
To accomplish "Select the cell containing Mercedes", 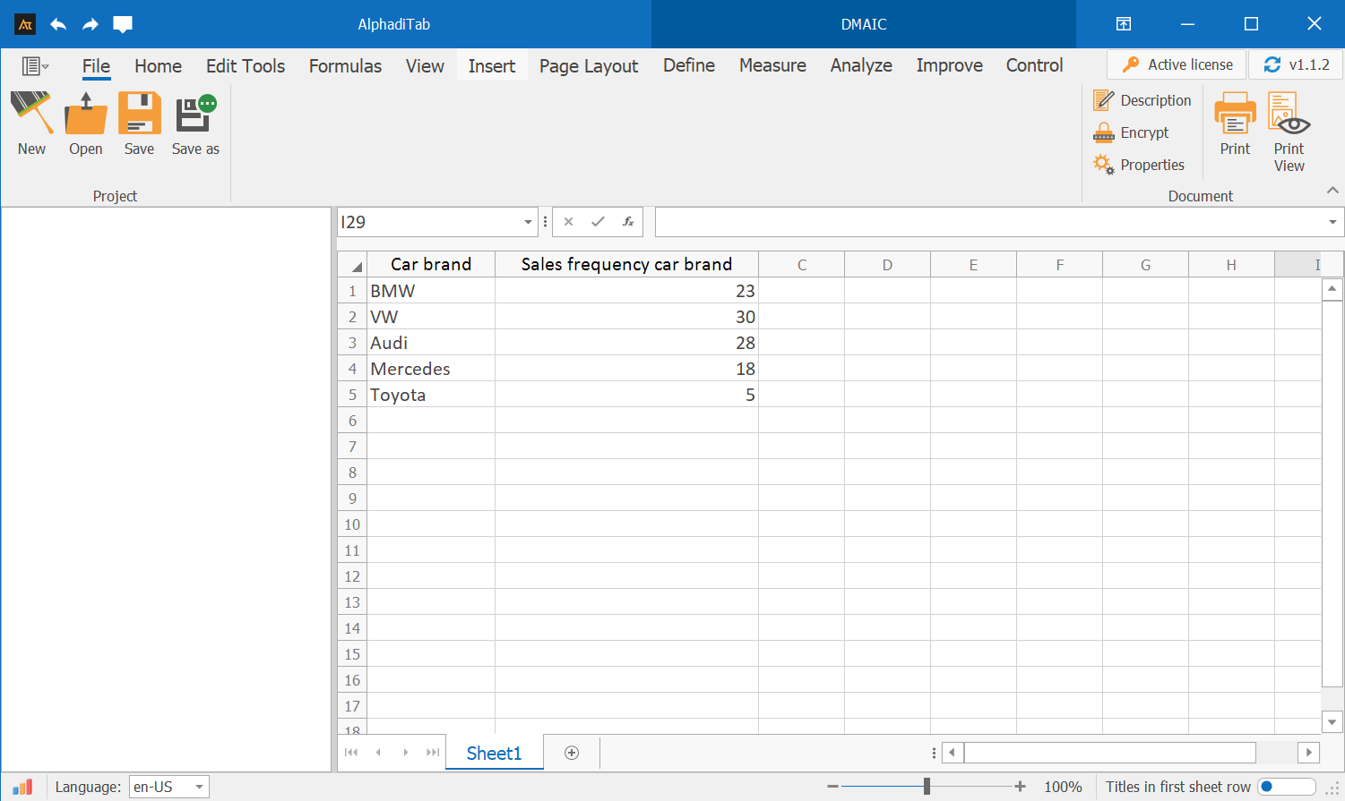I will [x=430, y=369].
